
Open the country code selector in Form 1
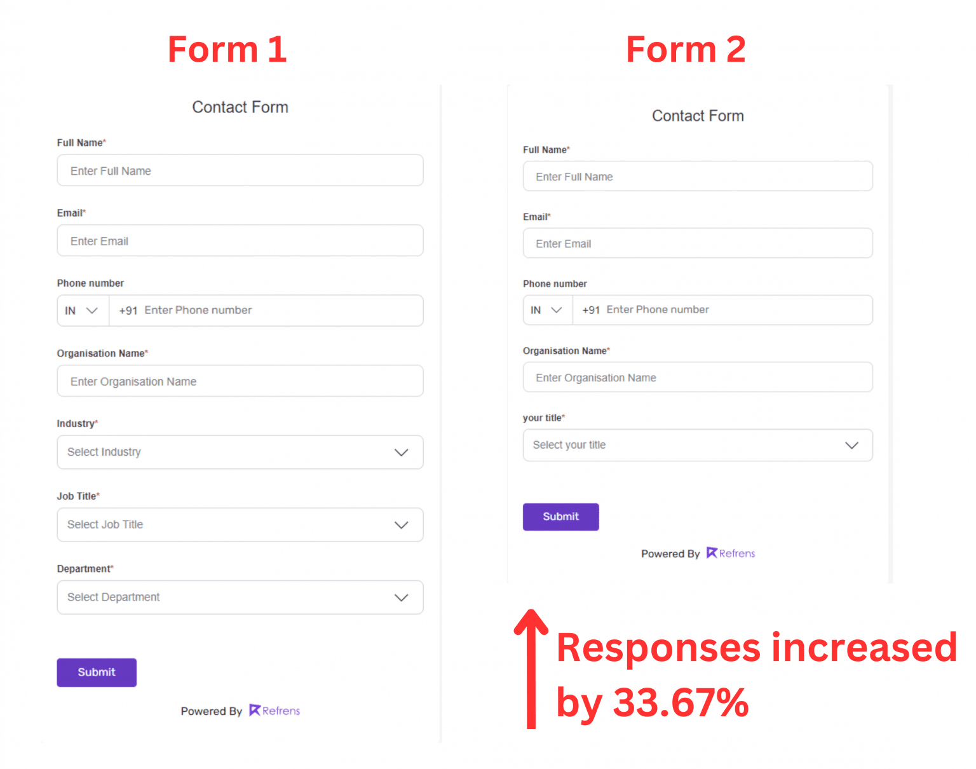point(82,310)
